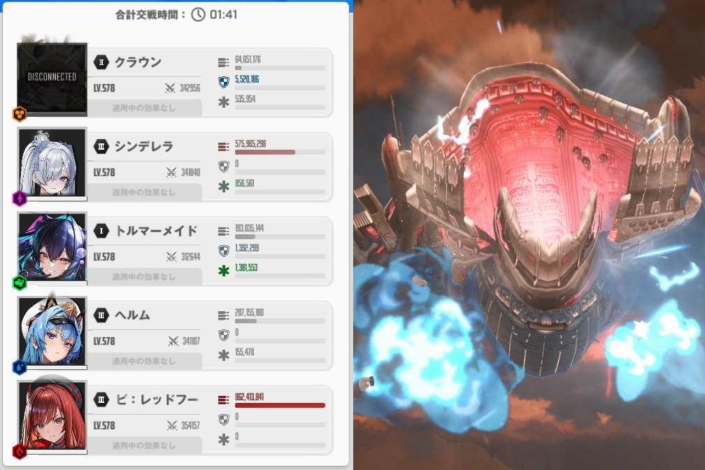Click シンデレラ's damage dealt progress bar

280,152
